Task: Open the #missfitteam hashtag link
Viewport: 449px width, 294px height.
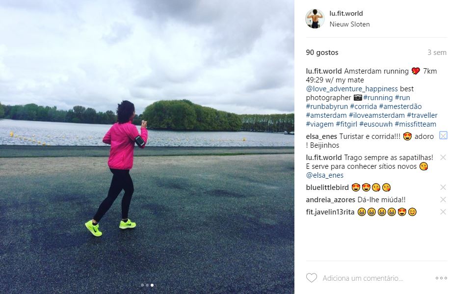Action: point(416,124)
